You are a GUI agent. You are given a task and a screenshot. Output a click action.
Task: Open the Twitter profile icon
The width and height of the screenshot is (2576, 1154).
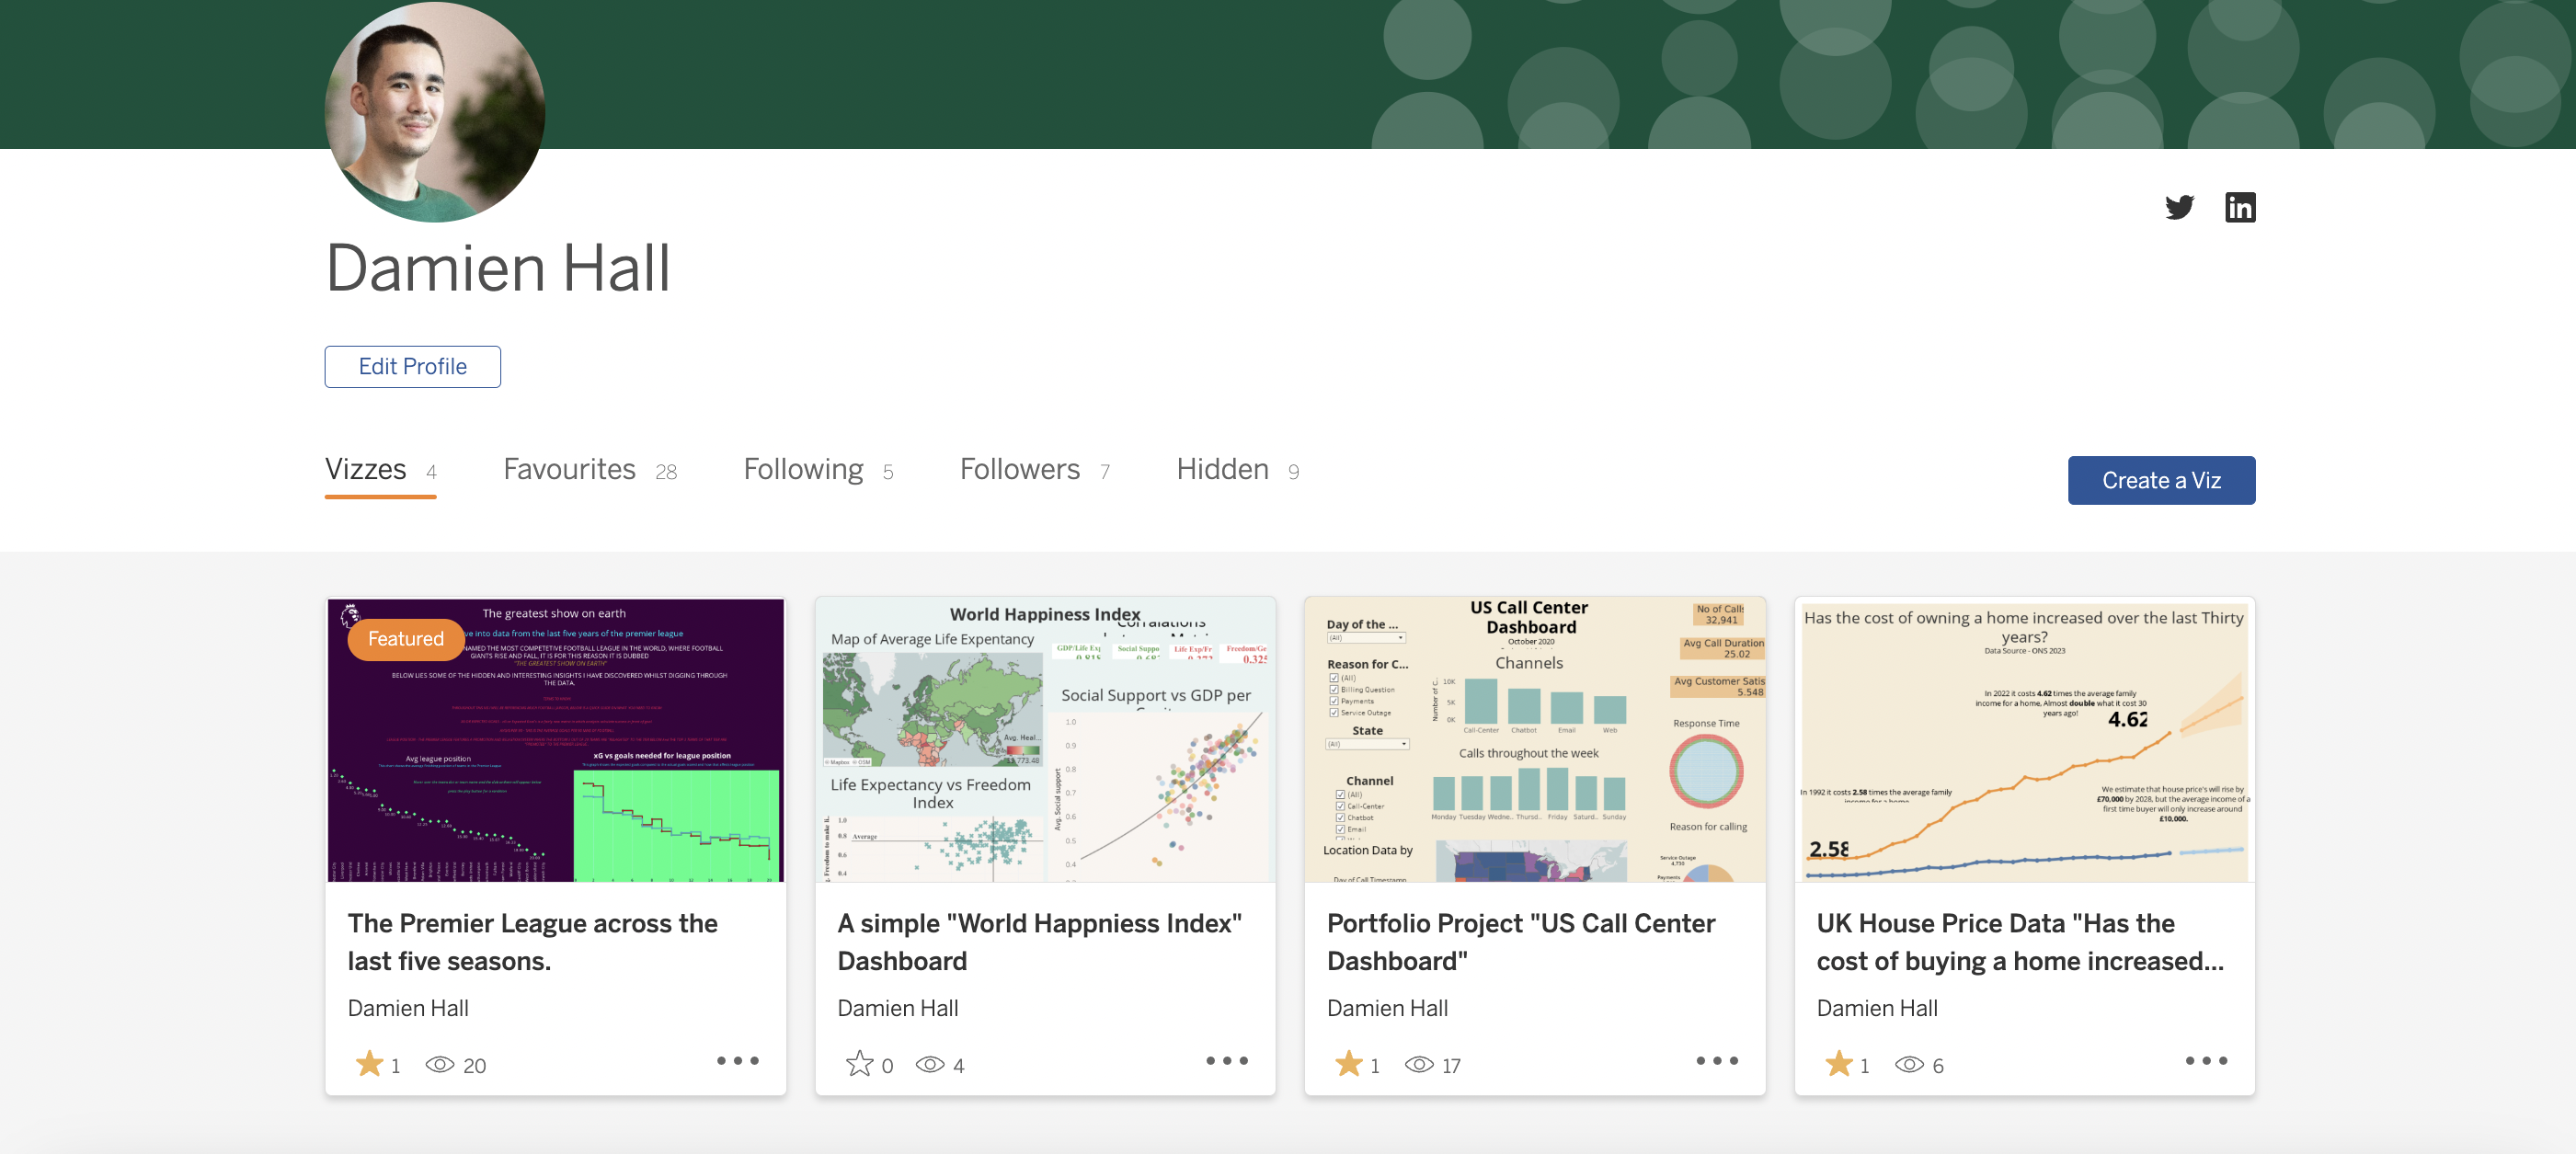2179,207
